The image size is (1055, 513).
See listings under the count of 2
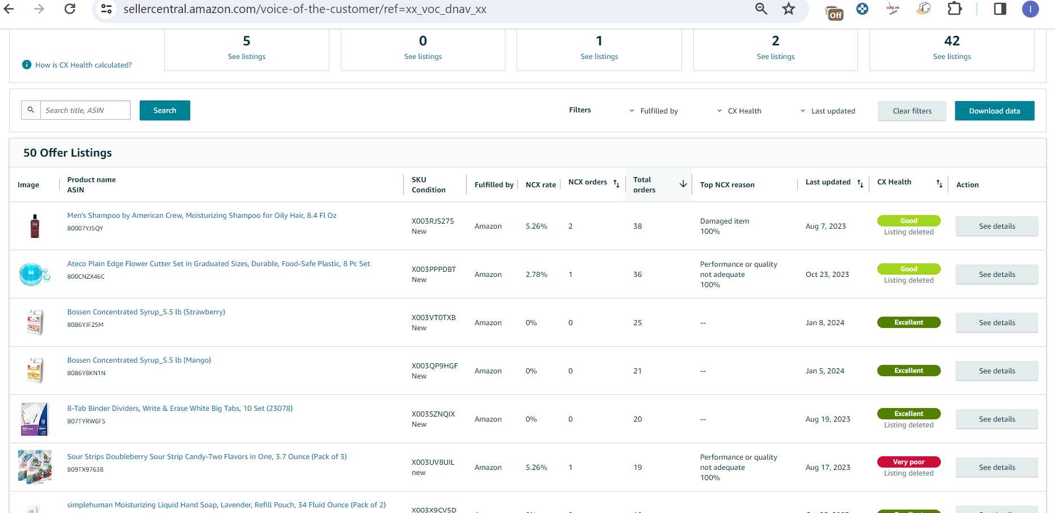776,56
